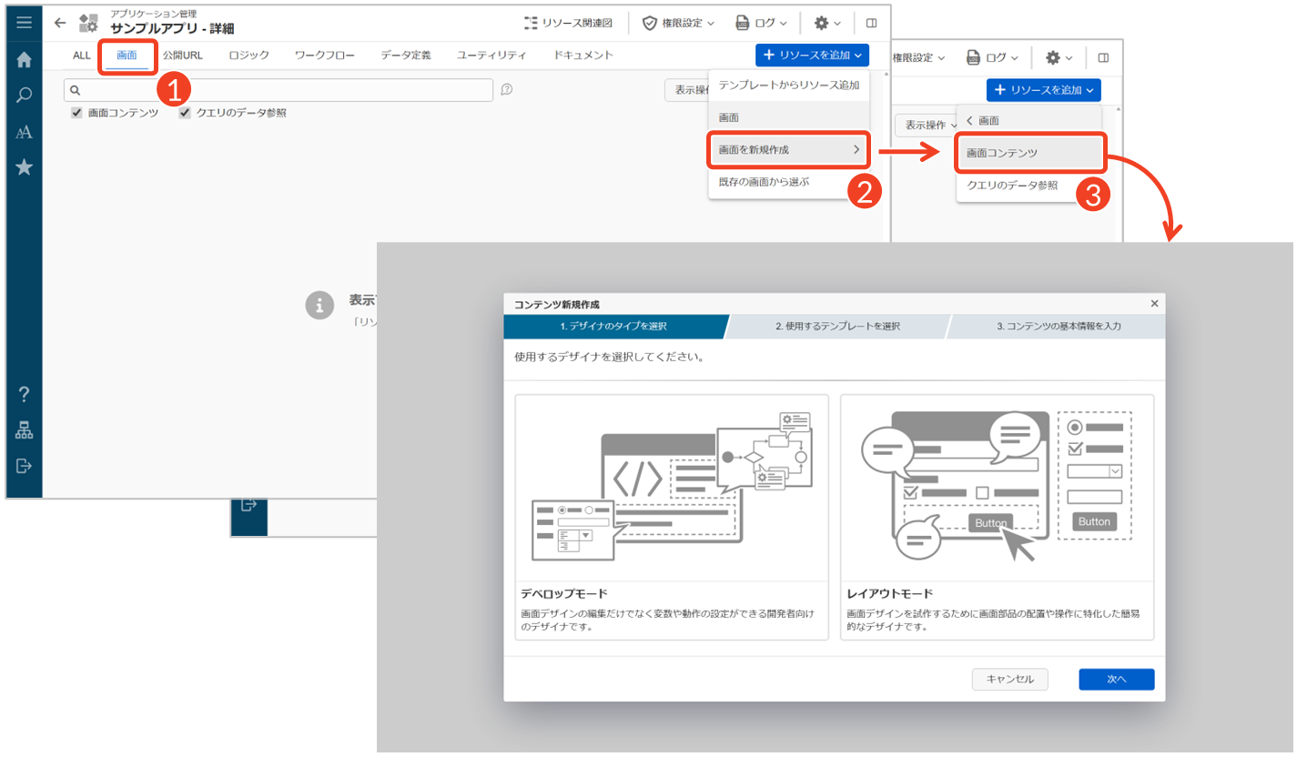Viewport: 1297px width, 757px height.
Task: Click the logout icon in sidebar
Action: (25, 466)
